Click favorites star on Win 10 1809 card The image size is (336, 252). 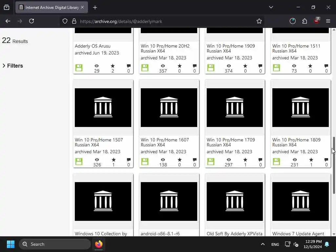coord(311,160)
